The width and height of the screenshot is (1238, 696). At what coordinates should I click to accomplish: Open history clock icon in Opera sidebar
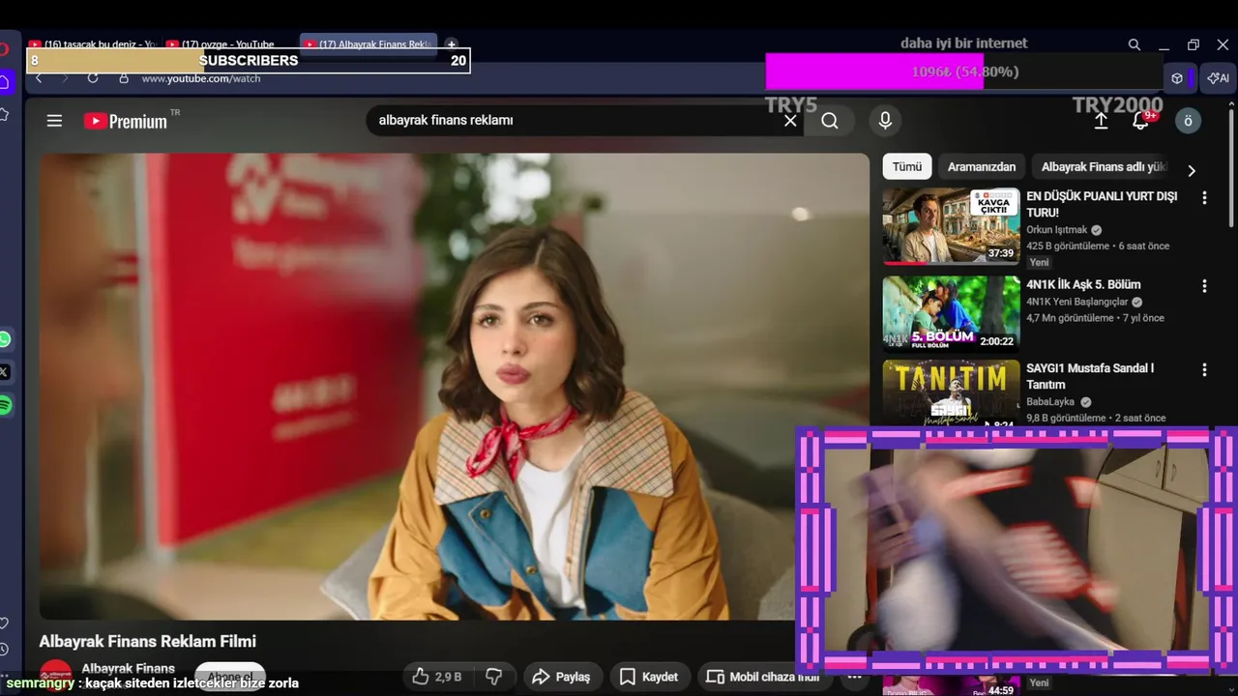click(5, 650)
